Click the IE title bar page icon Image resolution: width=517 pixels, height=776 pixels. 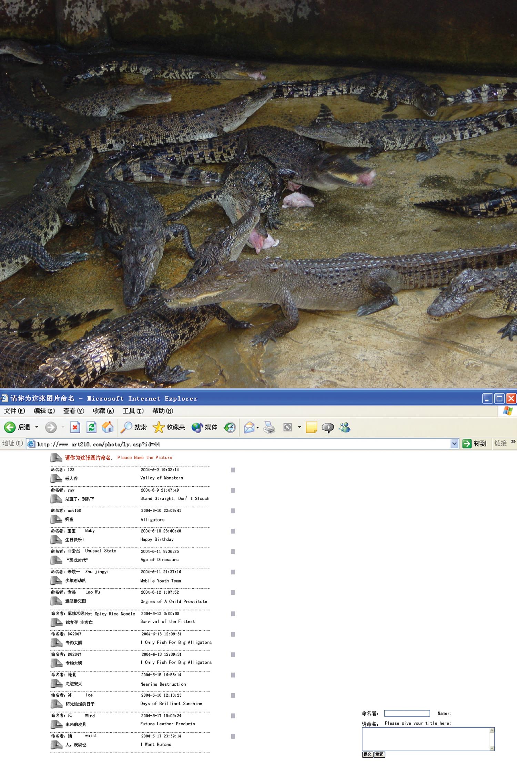point(4,398)
